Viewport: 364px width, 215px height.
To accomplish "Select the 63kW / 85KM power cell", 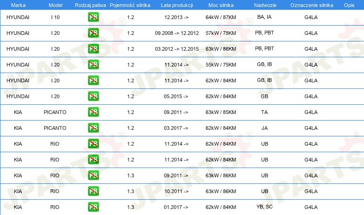I will (x=221, y=112).
